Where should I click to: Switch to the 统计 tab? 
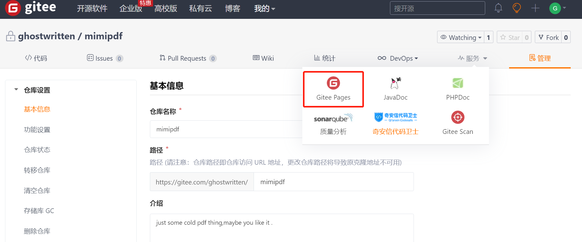click(325, 58)
